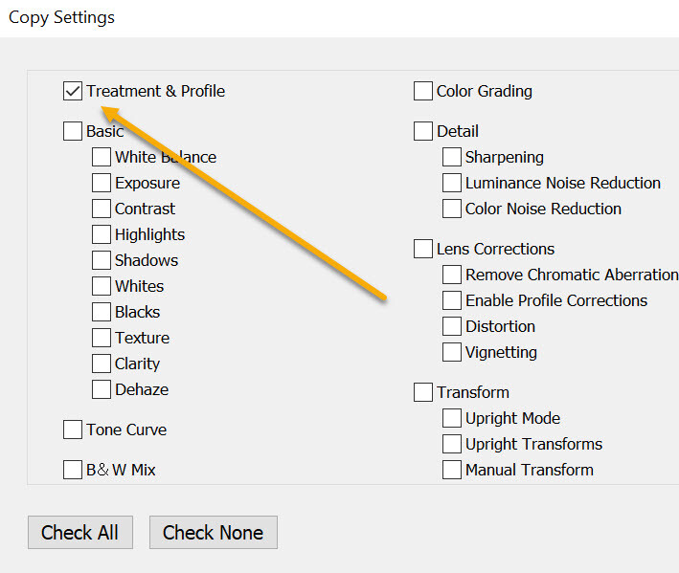The image size is (679, 573).
Task: Tick the Transform group checkbox
Action: [x=423, y=392]
